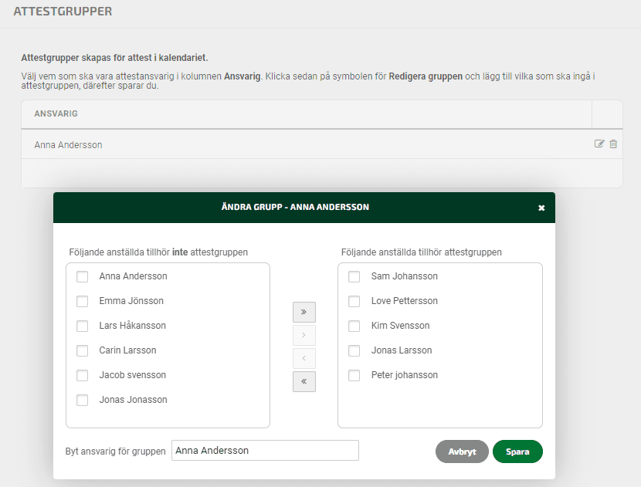Check the Love Pettersson checkbox

(x=354, y=301)
